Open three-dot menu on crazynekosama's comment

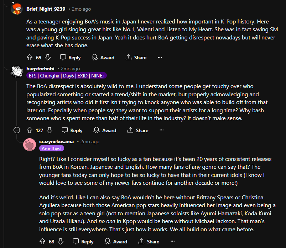[173, 242]
